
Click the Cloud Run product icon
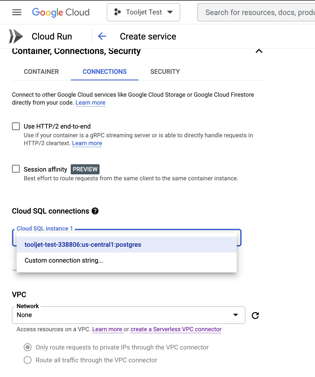coord(16,36)
